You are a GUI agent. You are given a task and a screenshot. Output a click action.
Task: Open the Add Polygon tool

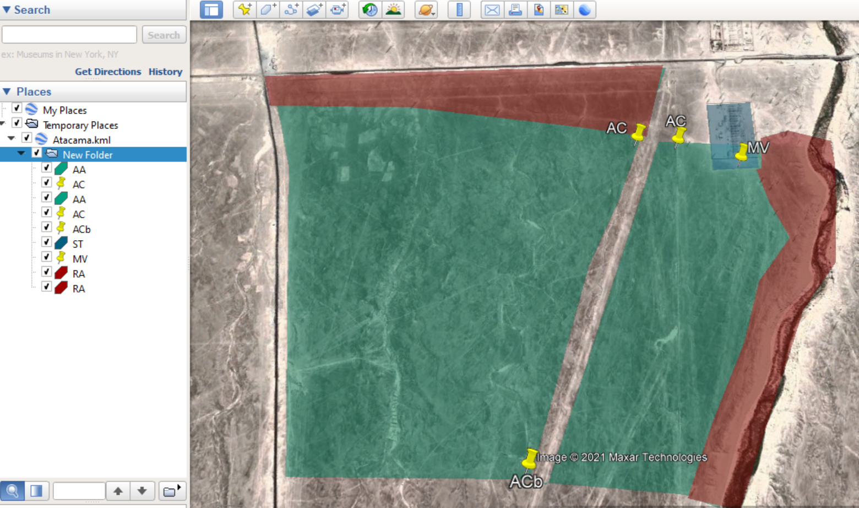(268, 9)
